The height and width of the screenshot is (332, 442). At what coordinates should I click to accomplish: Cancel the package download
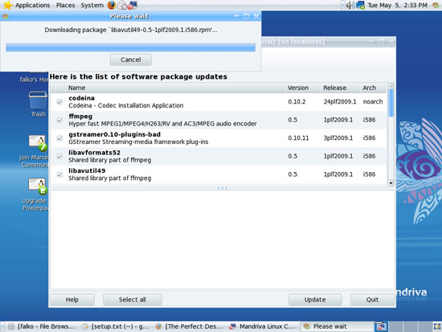tap(131, 59)
